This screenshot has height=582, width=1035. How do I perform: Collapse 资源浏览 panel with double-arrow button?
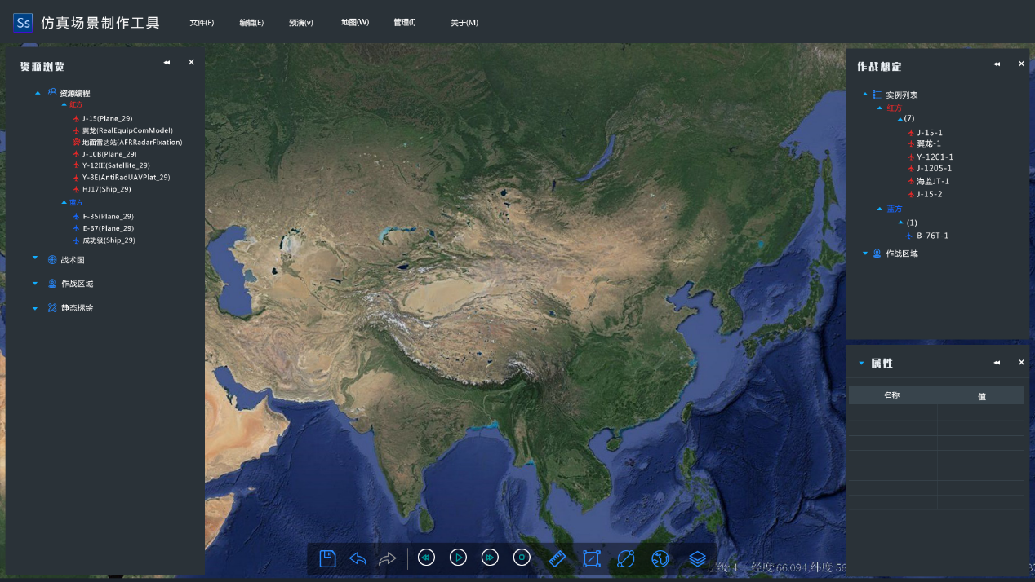pos(167,63)
